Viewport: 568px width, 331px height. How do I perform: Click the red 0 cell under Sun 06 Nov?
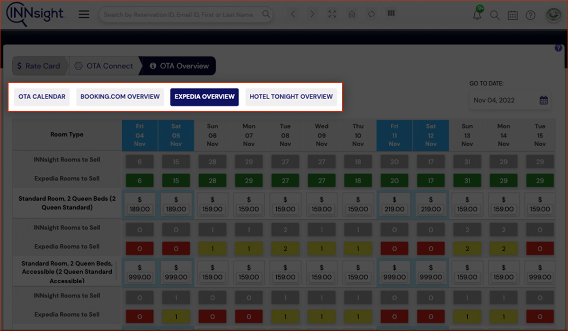pos(213,317)
